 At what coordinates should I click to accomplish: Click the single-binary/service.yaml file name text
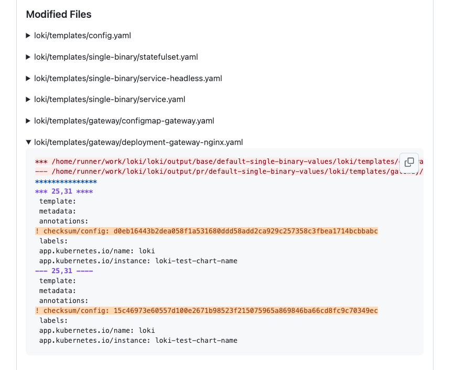coord(110,99)
